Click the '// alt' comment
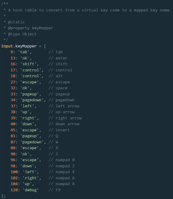Screen dimensions: 173x199 point(56,76)
